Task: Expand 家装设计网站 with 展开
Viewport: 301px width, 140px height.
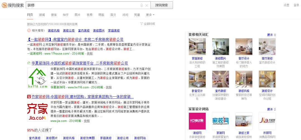Action: pyautogui.click(x=271, y=109)
